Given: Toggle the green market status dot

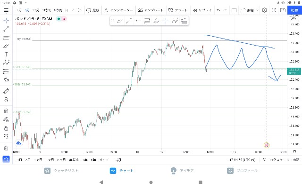Looking at the screenshot, I should point(59,19).
